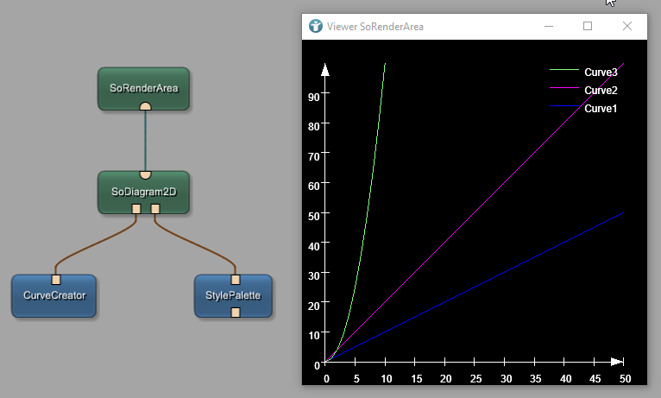Select the StylePalette module node
The width and height of the screenshot is (661, 398).
pos(233,296)
